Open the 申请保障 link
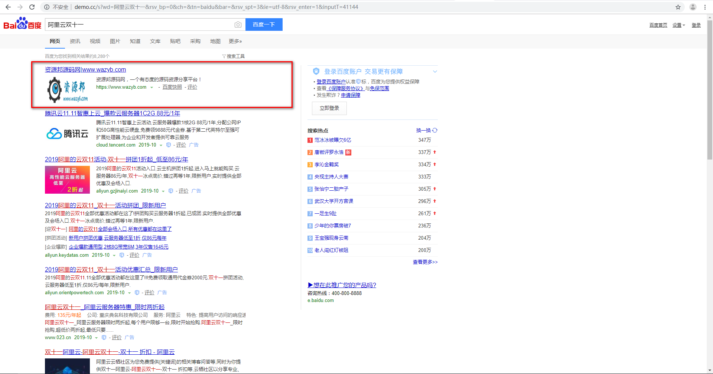Image resolution: width=713 pixels, height=374 pixels. pos(351,95)
